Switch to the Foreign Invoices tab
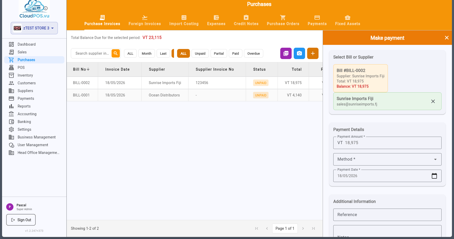Screen dimensions: 454x239 pos(145,20)
